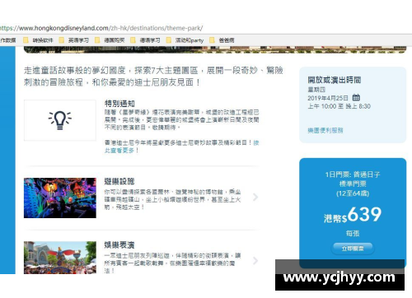Click the 每張 per-ticket label
412x298 pixels.
coord(353,234)
